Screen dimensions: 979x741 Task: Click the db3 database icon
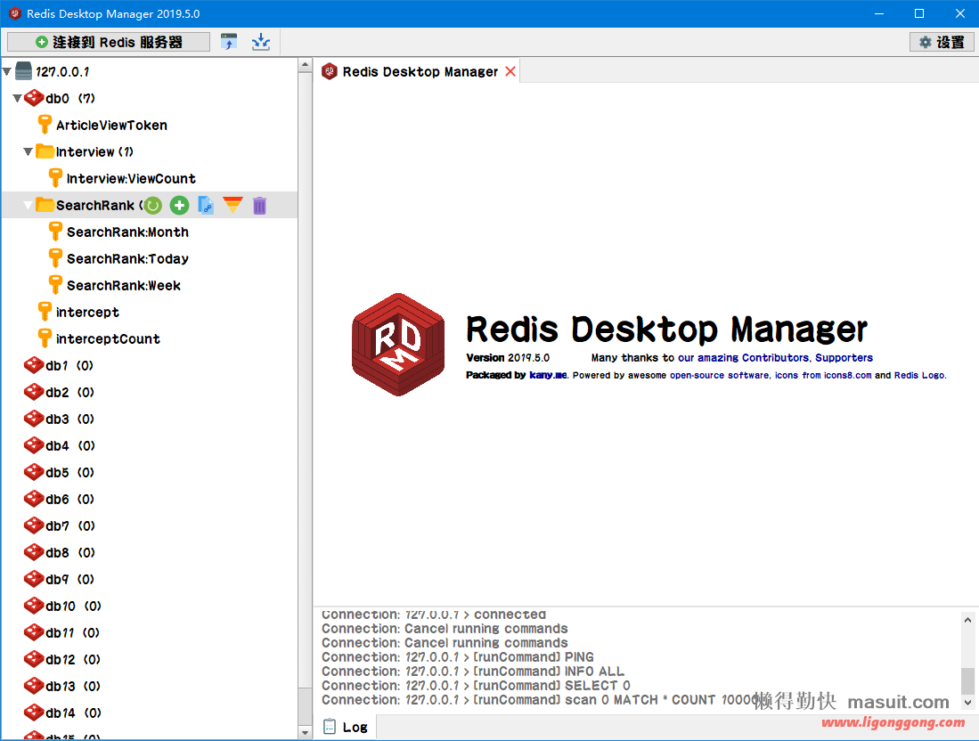(x=34, y=419)
